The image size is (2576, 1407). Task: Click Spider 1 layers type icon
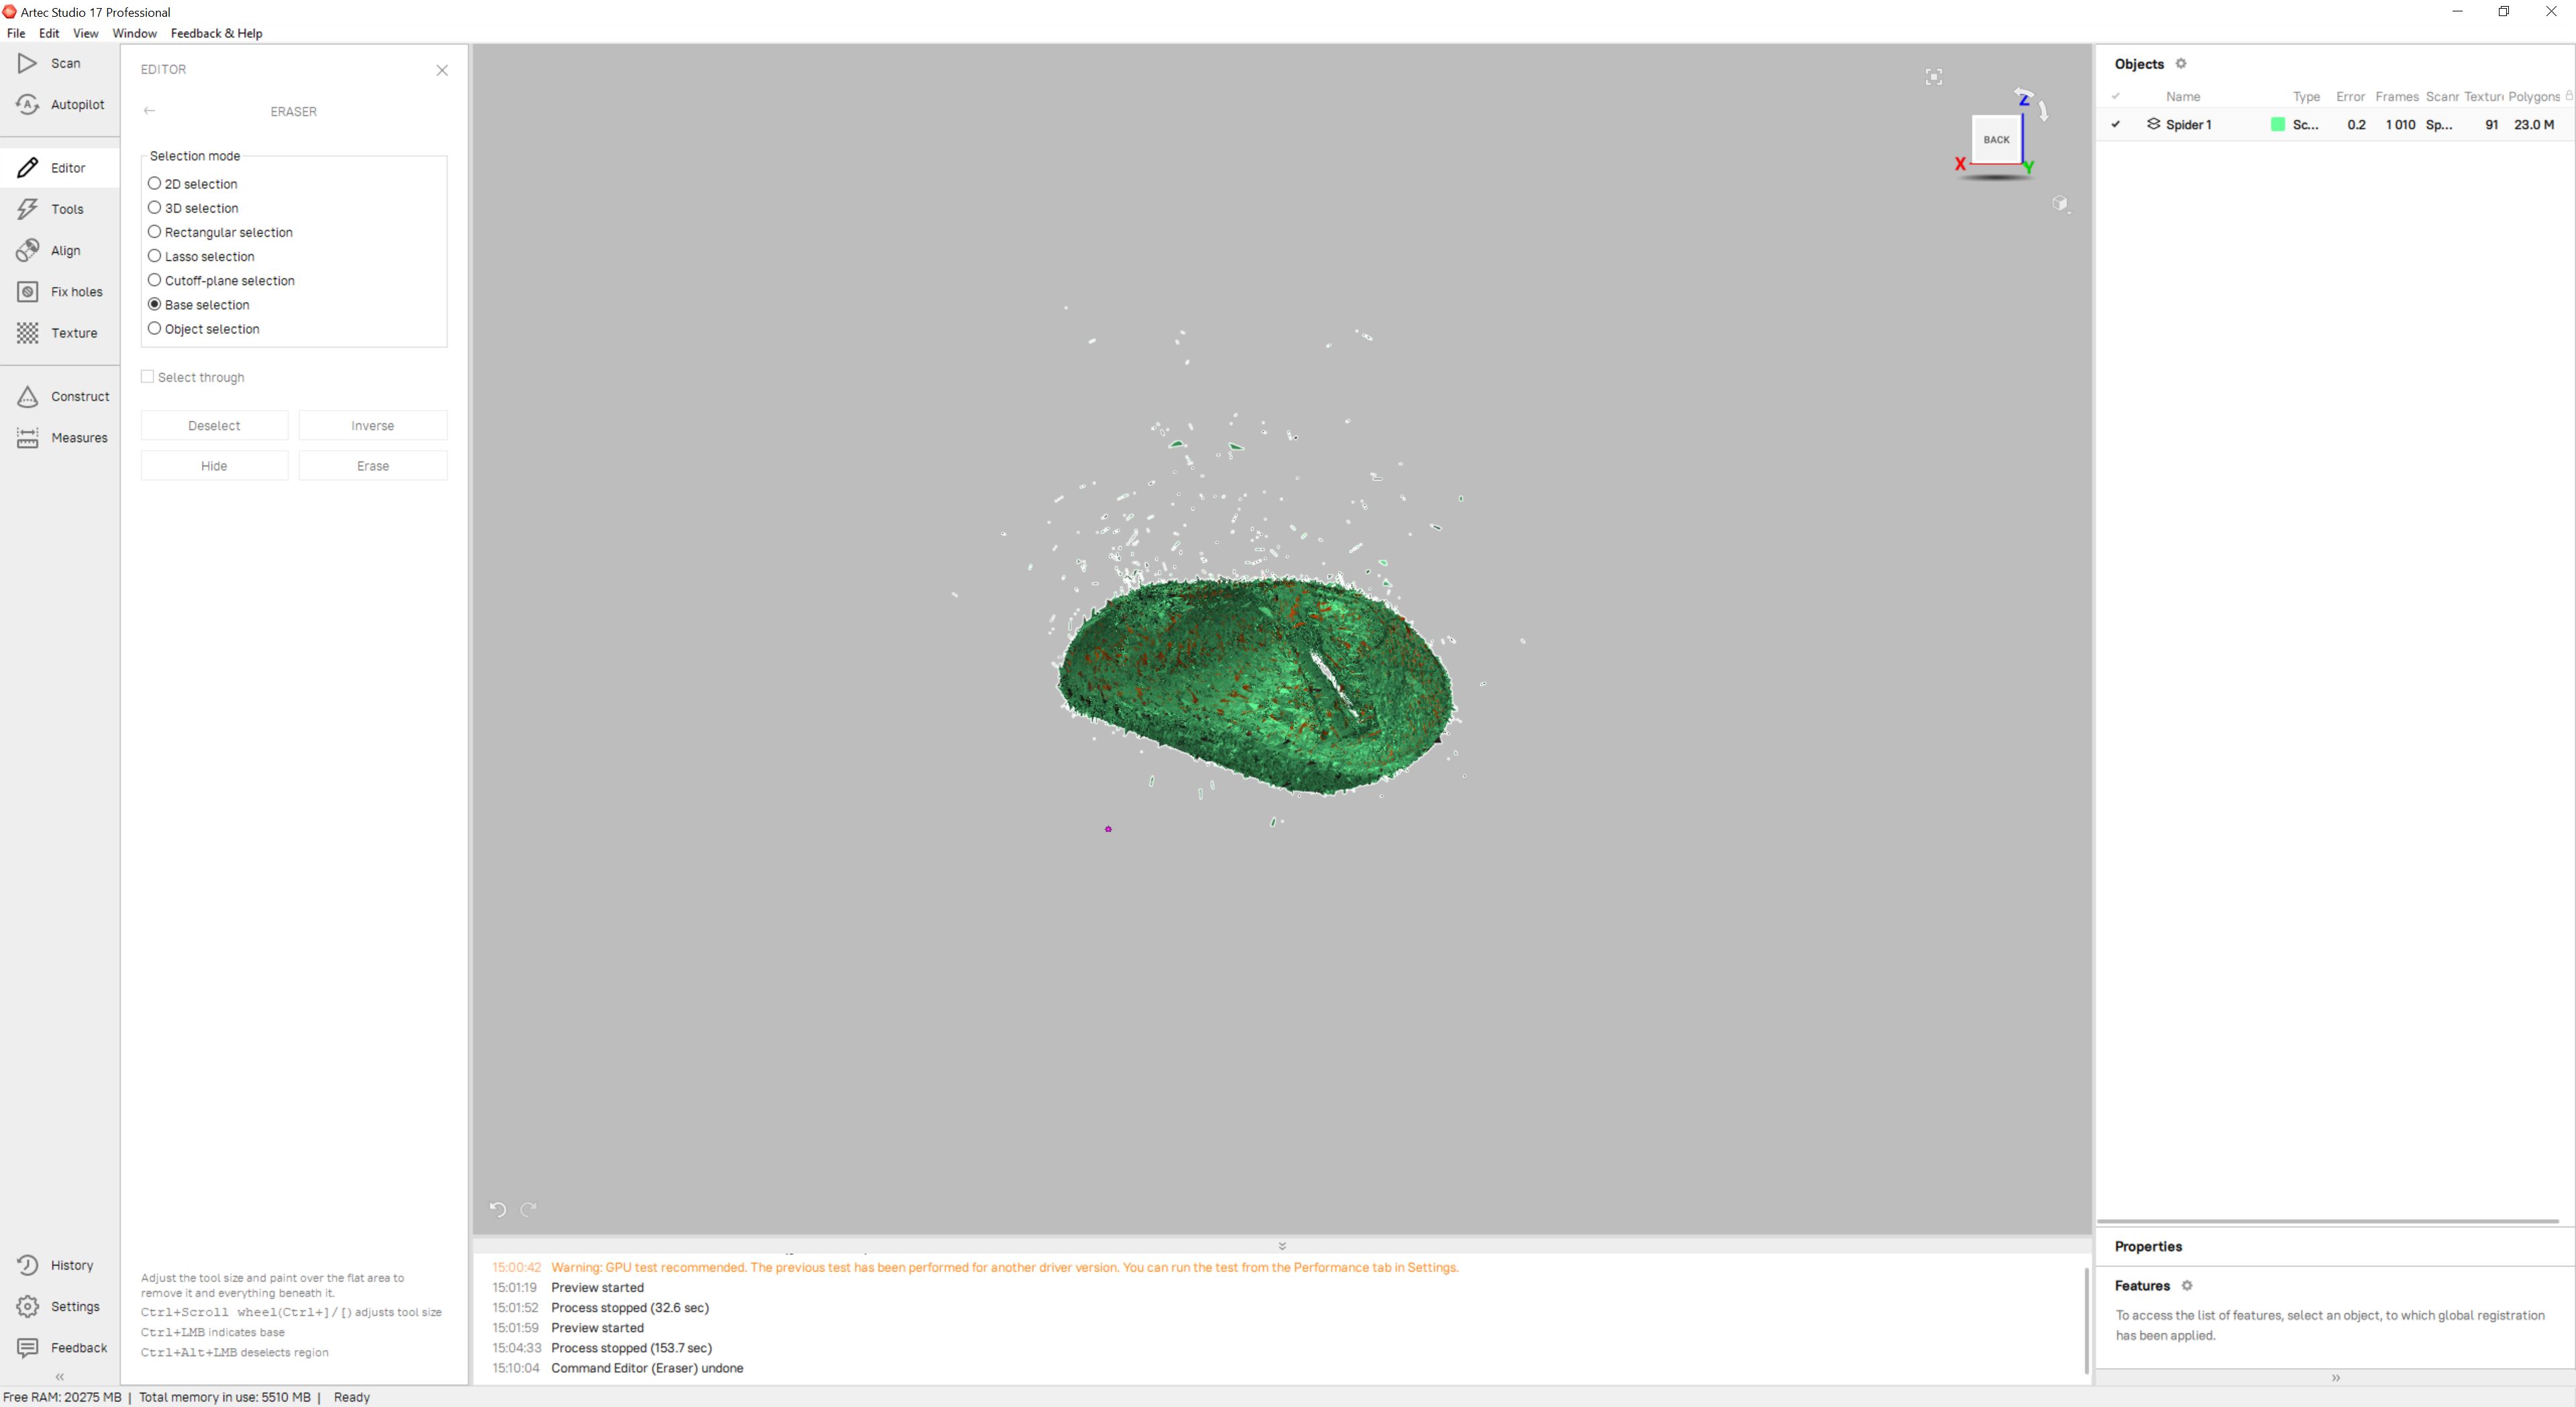[2153, 125]
